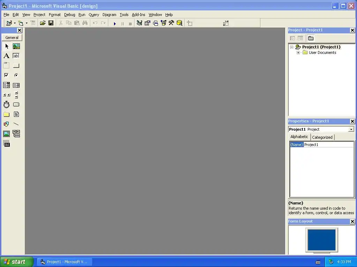Select the PictureBox control tool
Viewport: 357px width, 267px height.
tap(16, 46)
